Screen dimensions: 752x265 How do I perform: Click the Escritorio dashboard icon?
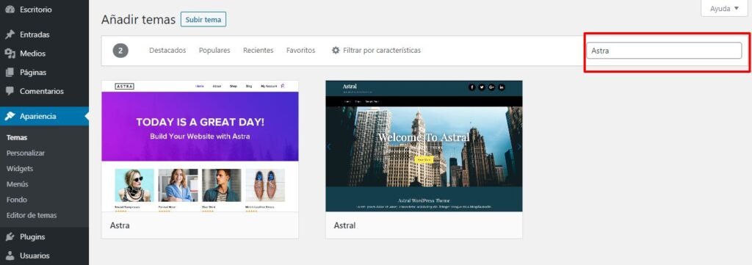pyautogui.click(x=10, y=10)
